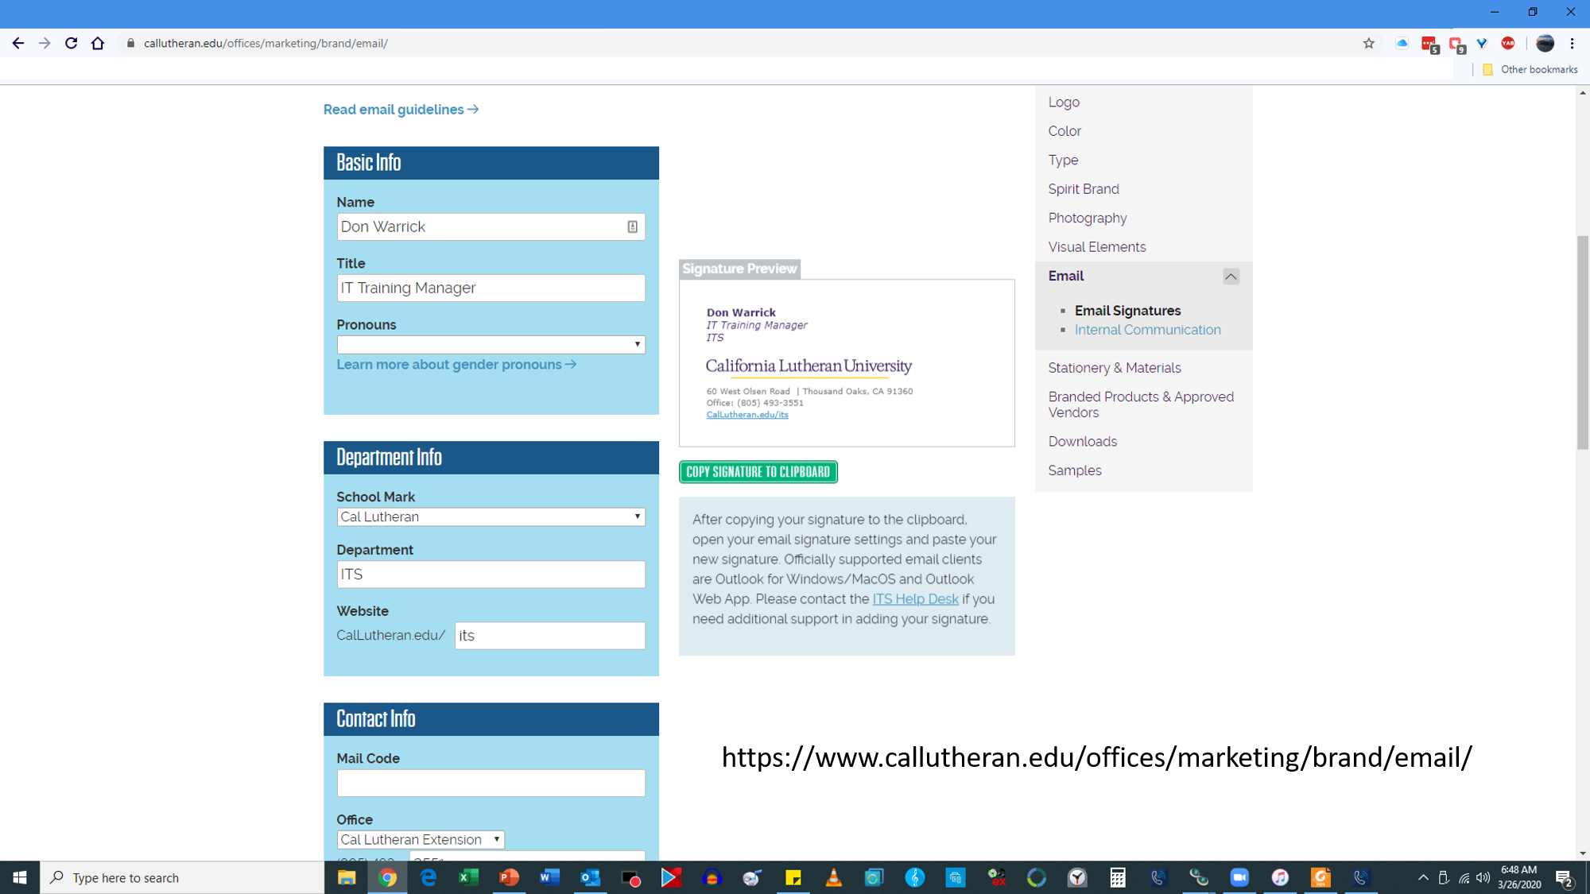Screen dimensions: 1590x894
Task: Open Internal Communication in the sidebar
Action: tap(1147, 330)
